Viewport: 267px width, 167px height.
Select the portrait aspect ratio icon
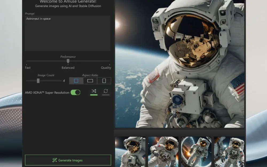(x=104, y=81)
